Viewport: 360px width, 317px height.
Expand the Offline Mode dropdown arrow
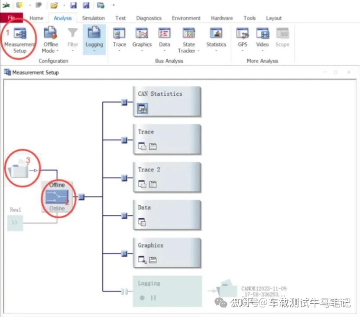click(x=57, y=51)
